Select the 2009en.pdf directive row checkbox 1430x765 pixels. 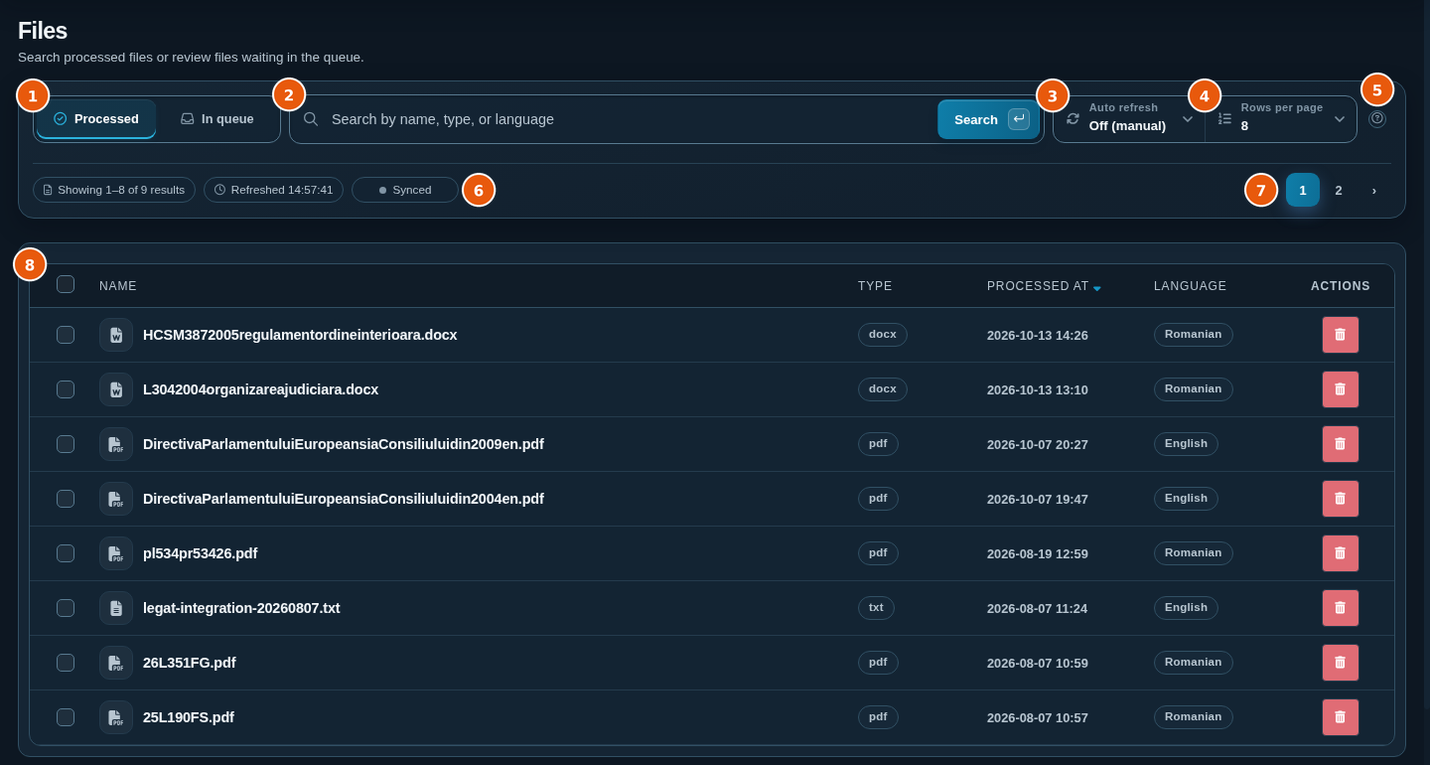pos(66,444)
